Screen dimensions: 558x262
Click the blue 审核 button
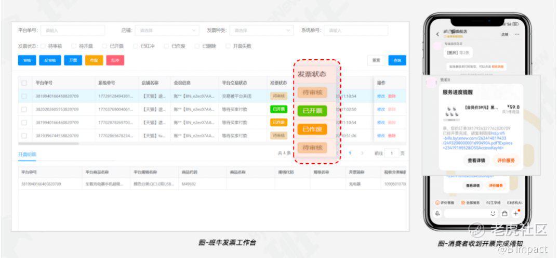[27, 60]
